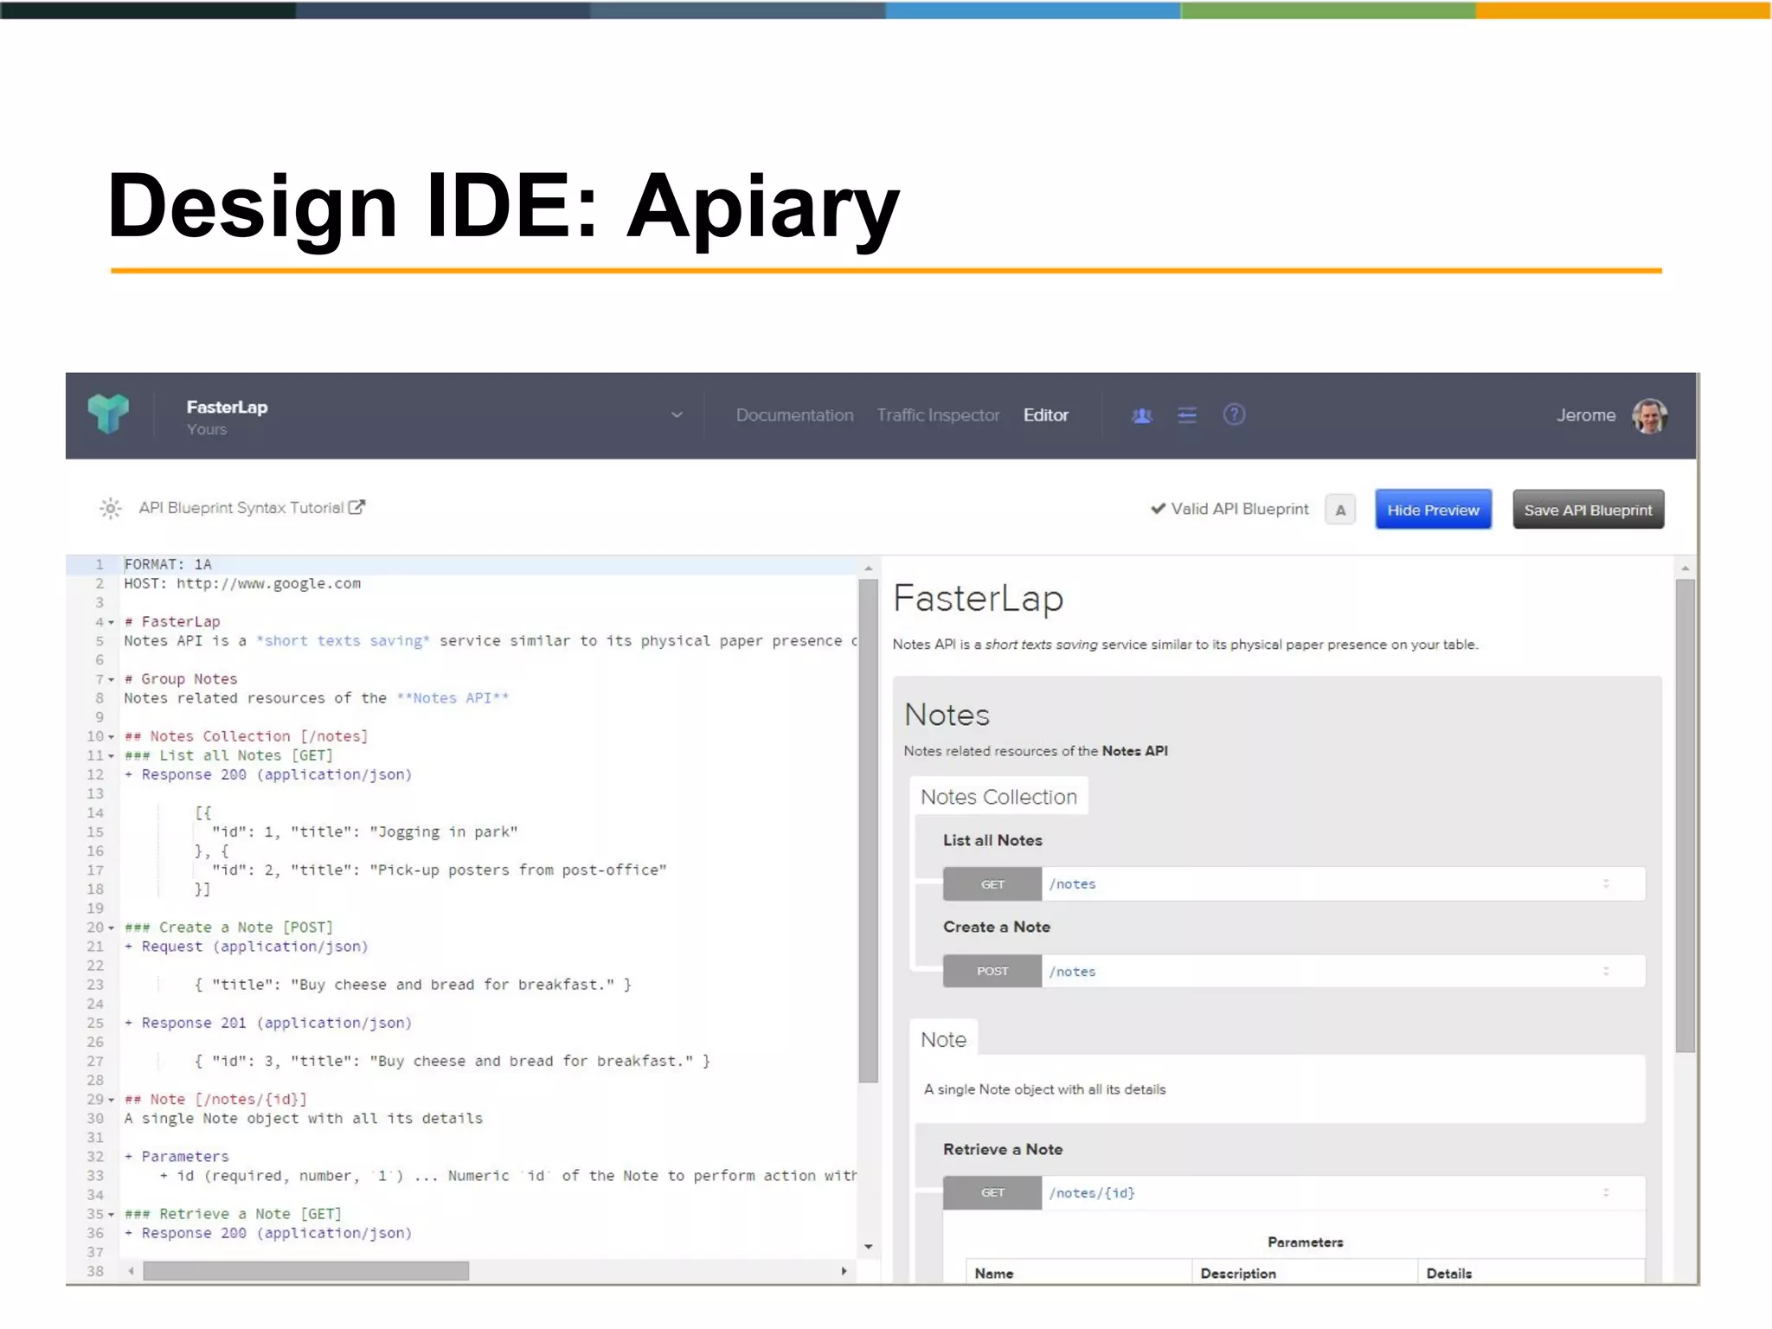Click Jerome's profile avatar

point(1649,415)
